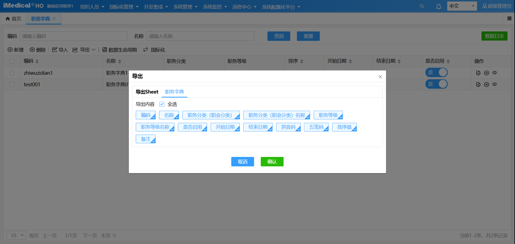Viewport: 515px width, 244px height.
Task: Deselect the 职务等级名称 export field
Action: (155, 127)
